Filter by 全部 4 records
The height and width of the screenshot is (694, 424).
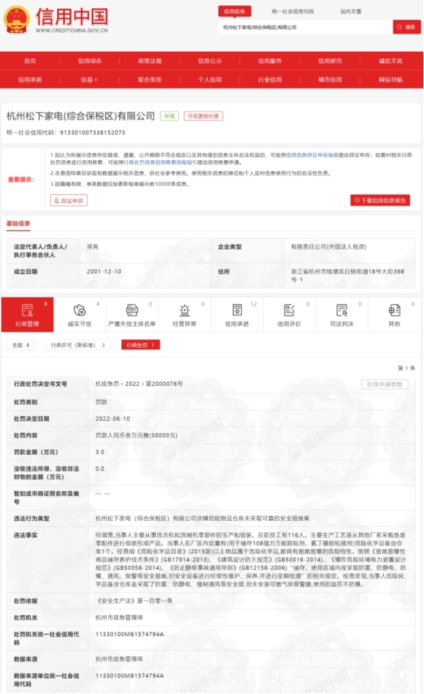[21, 345]
